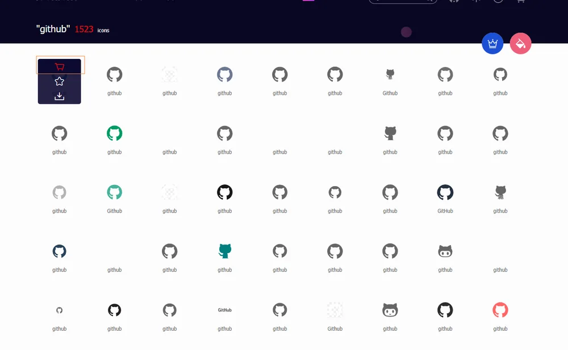Select the dark navy GitHub icon
The image size is (568, 350).
point(445,192)
